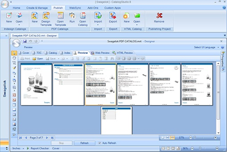Click the help icon beside Select UI Language

(x=223, y=47)
